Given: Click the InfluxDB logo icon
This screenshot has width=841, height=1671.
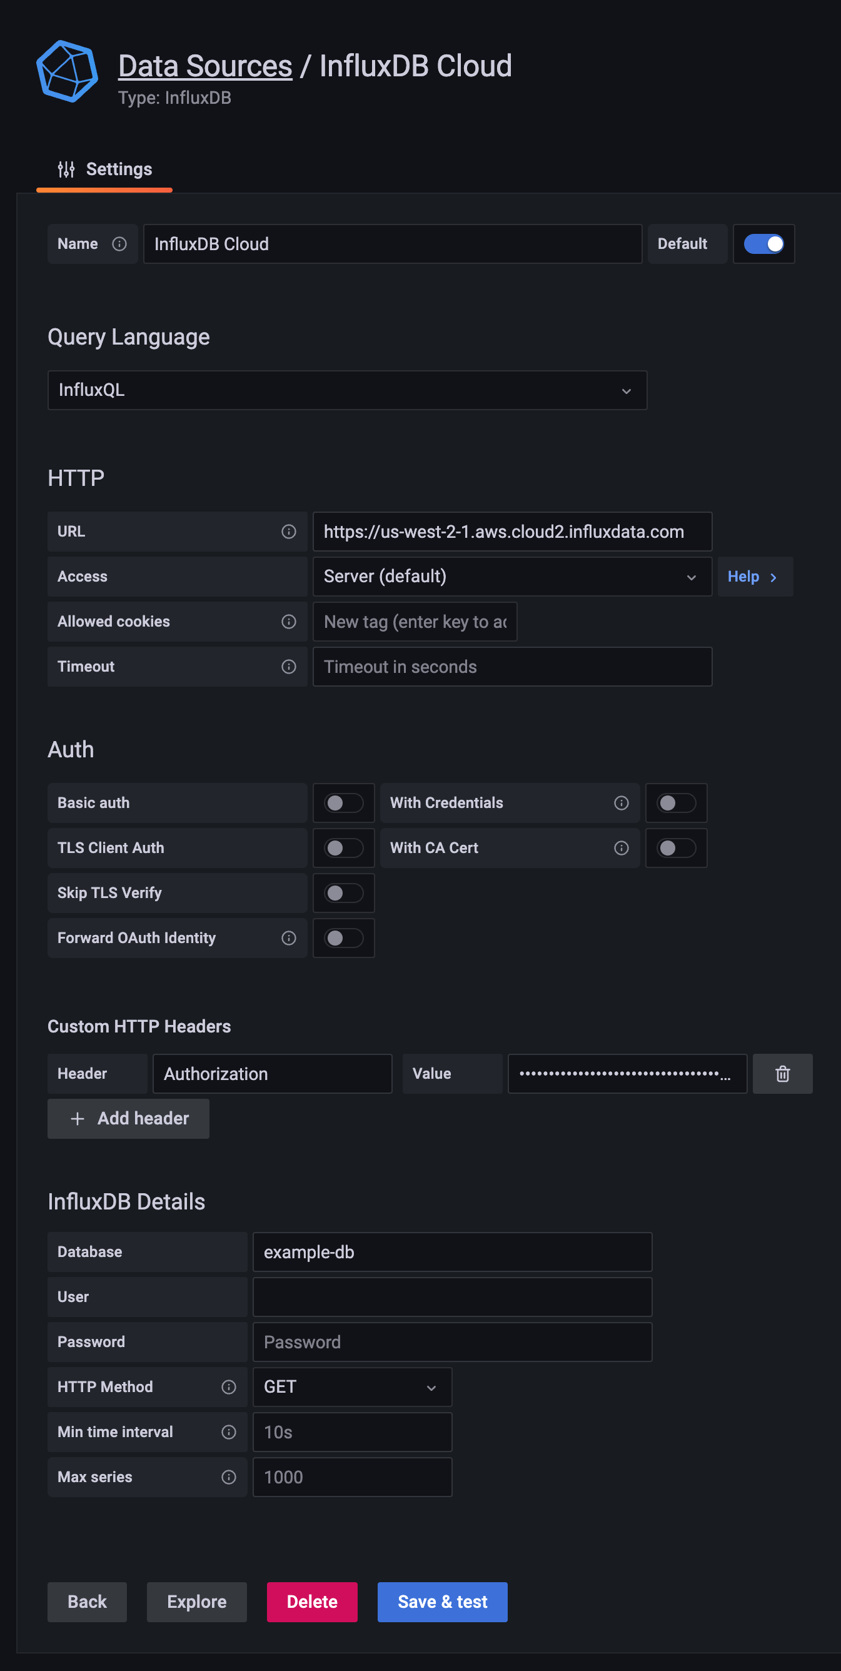Looking at the screenshot, I should [x=67, y=71].
